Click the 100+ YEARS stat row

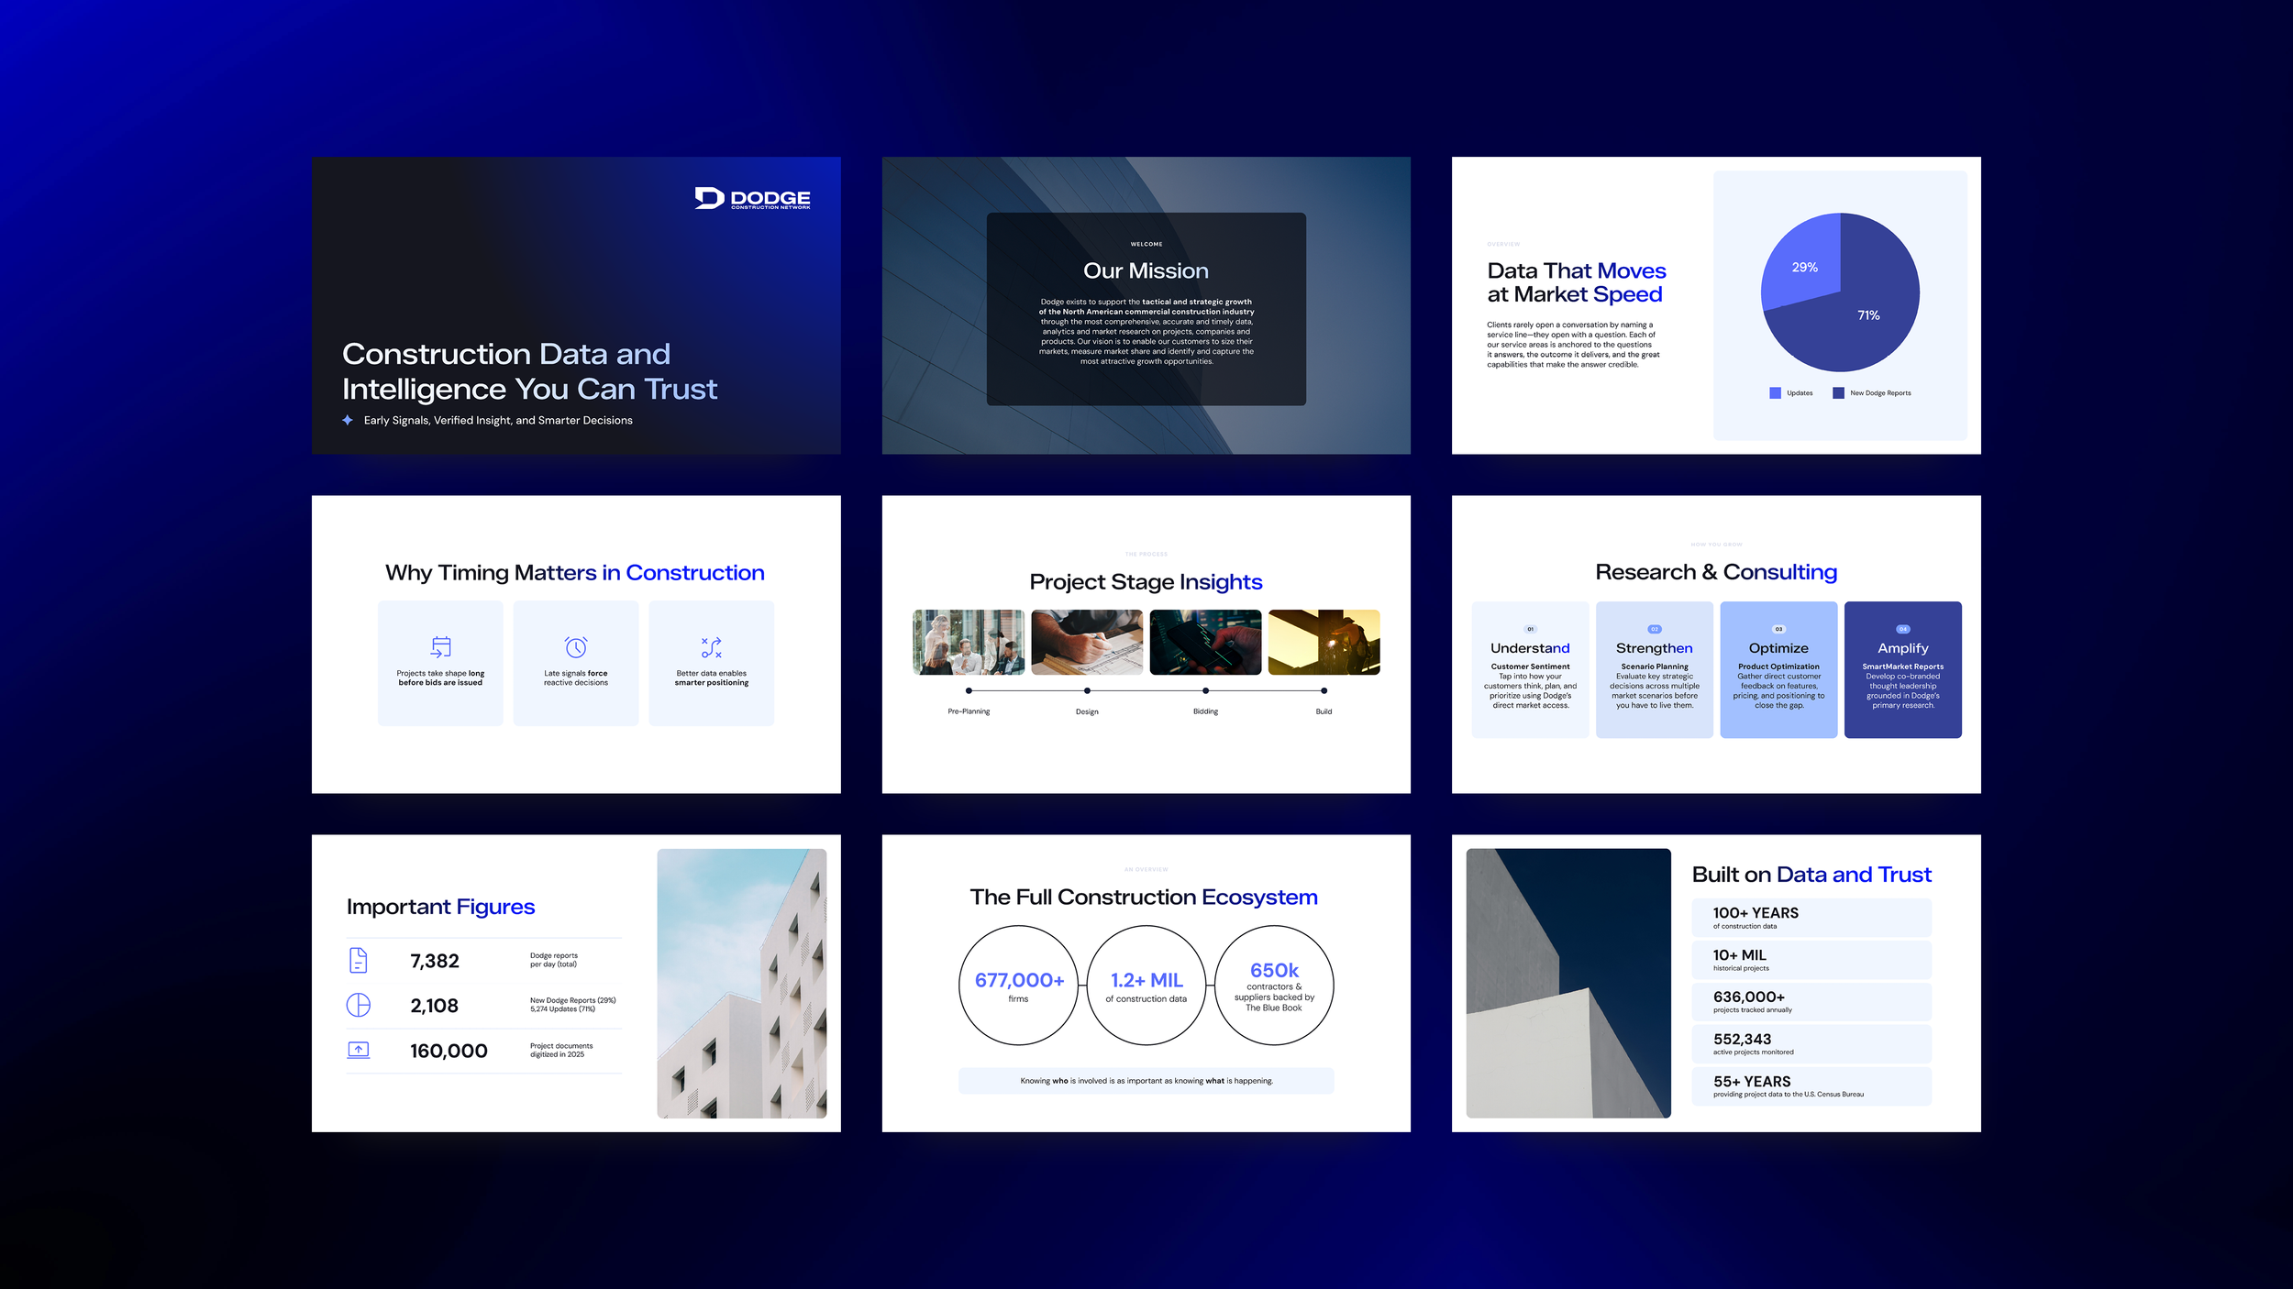tap(1811, 918)
